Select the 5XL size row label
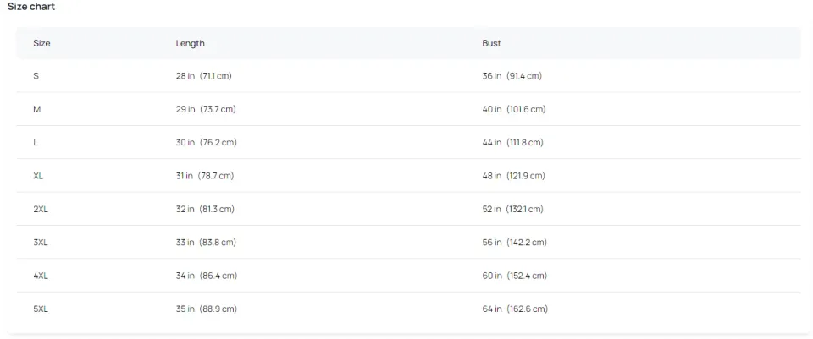This screenshot has height=339, width=813. 41,309
